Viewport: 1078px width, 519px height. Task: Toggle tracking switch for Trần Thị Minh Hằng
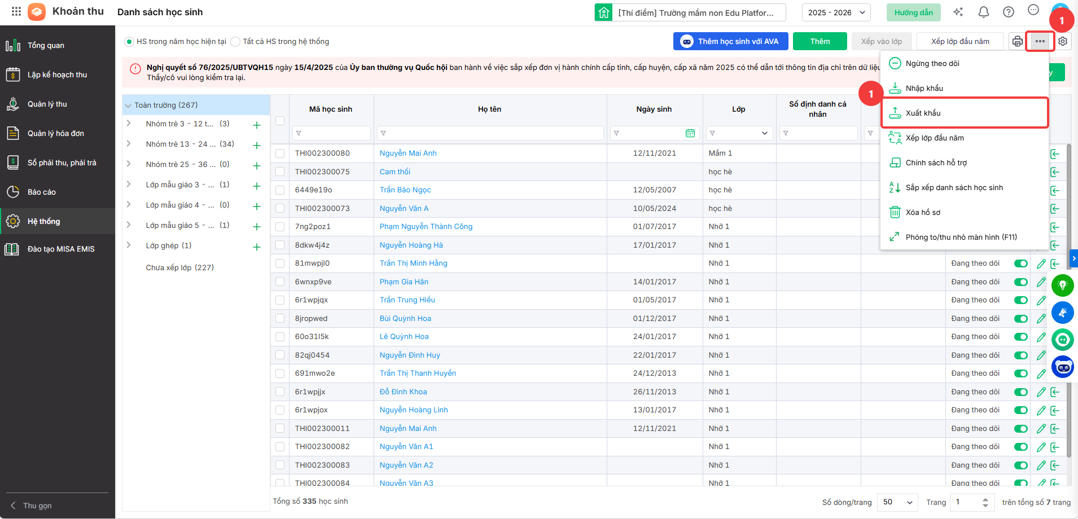1021,263
